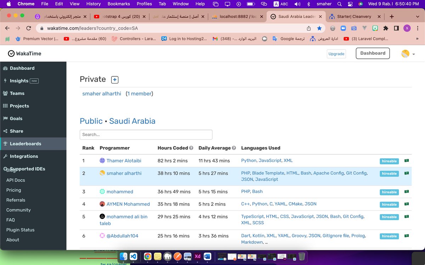This screenshot has width=425, height=265.
Task: Click the Blade Template language link
Action: 268,173
